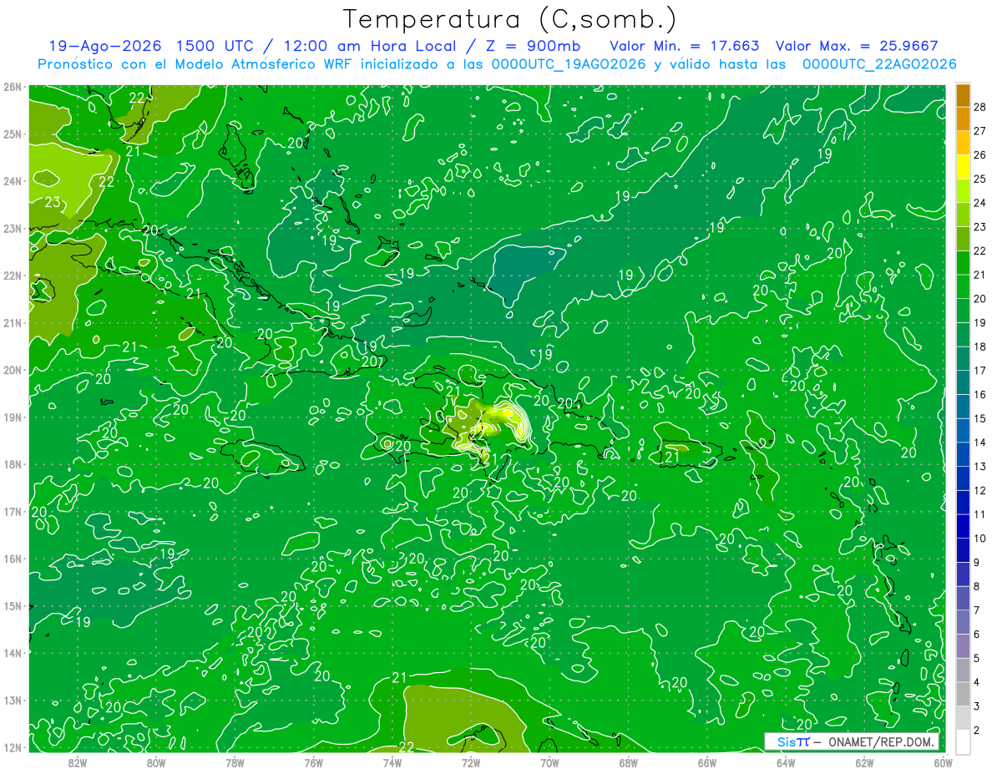The height and width of the screenshot is (774, 1002).
Task: Click the purple legend swatch between 5 and 6
Action: click(963, 646)
